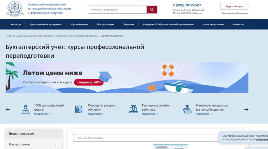Open "Версия для слабовидящих" link
The height and width of the screenshot is (149, 268).
(234, 13)
